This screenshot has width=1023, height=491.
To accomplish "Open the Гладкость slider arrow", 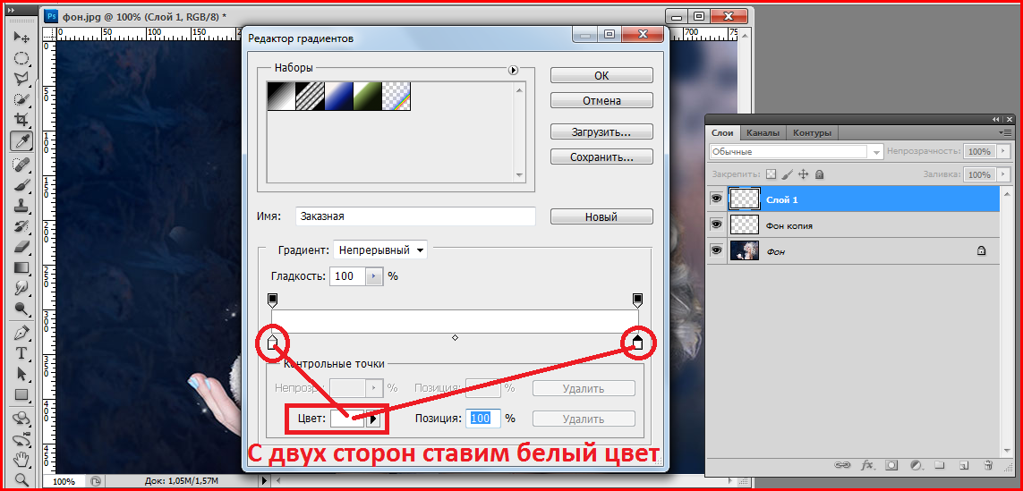I will pos(373,276).
